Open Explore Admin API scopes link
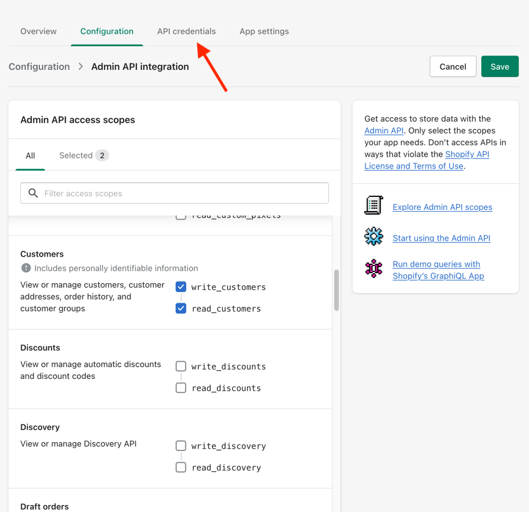Viewport: 529px width, 512px height. point(442,207)
